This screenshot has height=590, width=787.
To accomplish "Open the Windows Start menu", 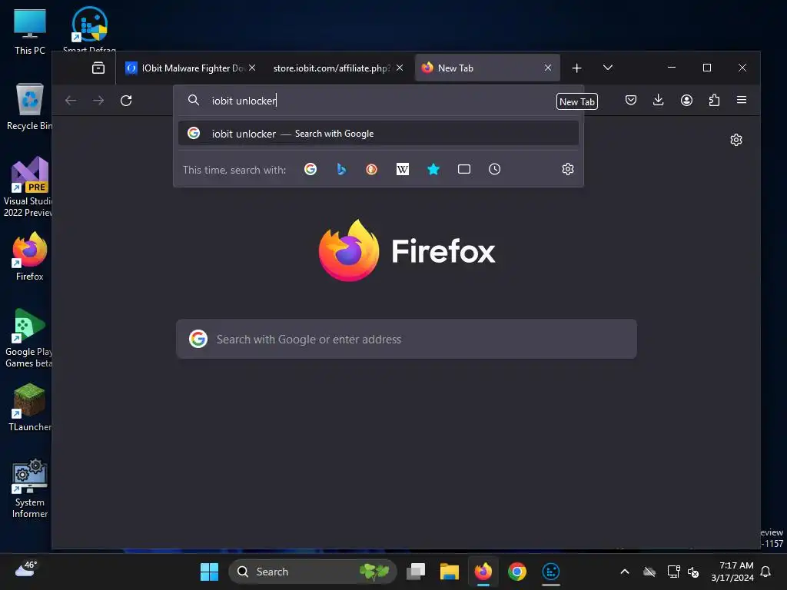I will coord(209,572).
